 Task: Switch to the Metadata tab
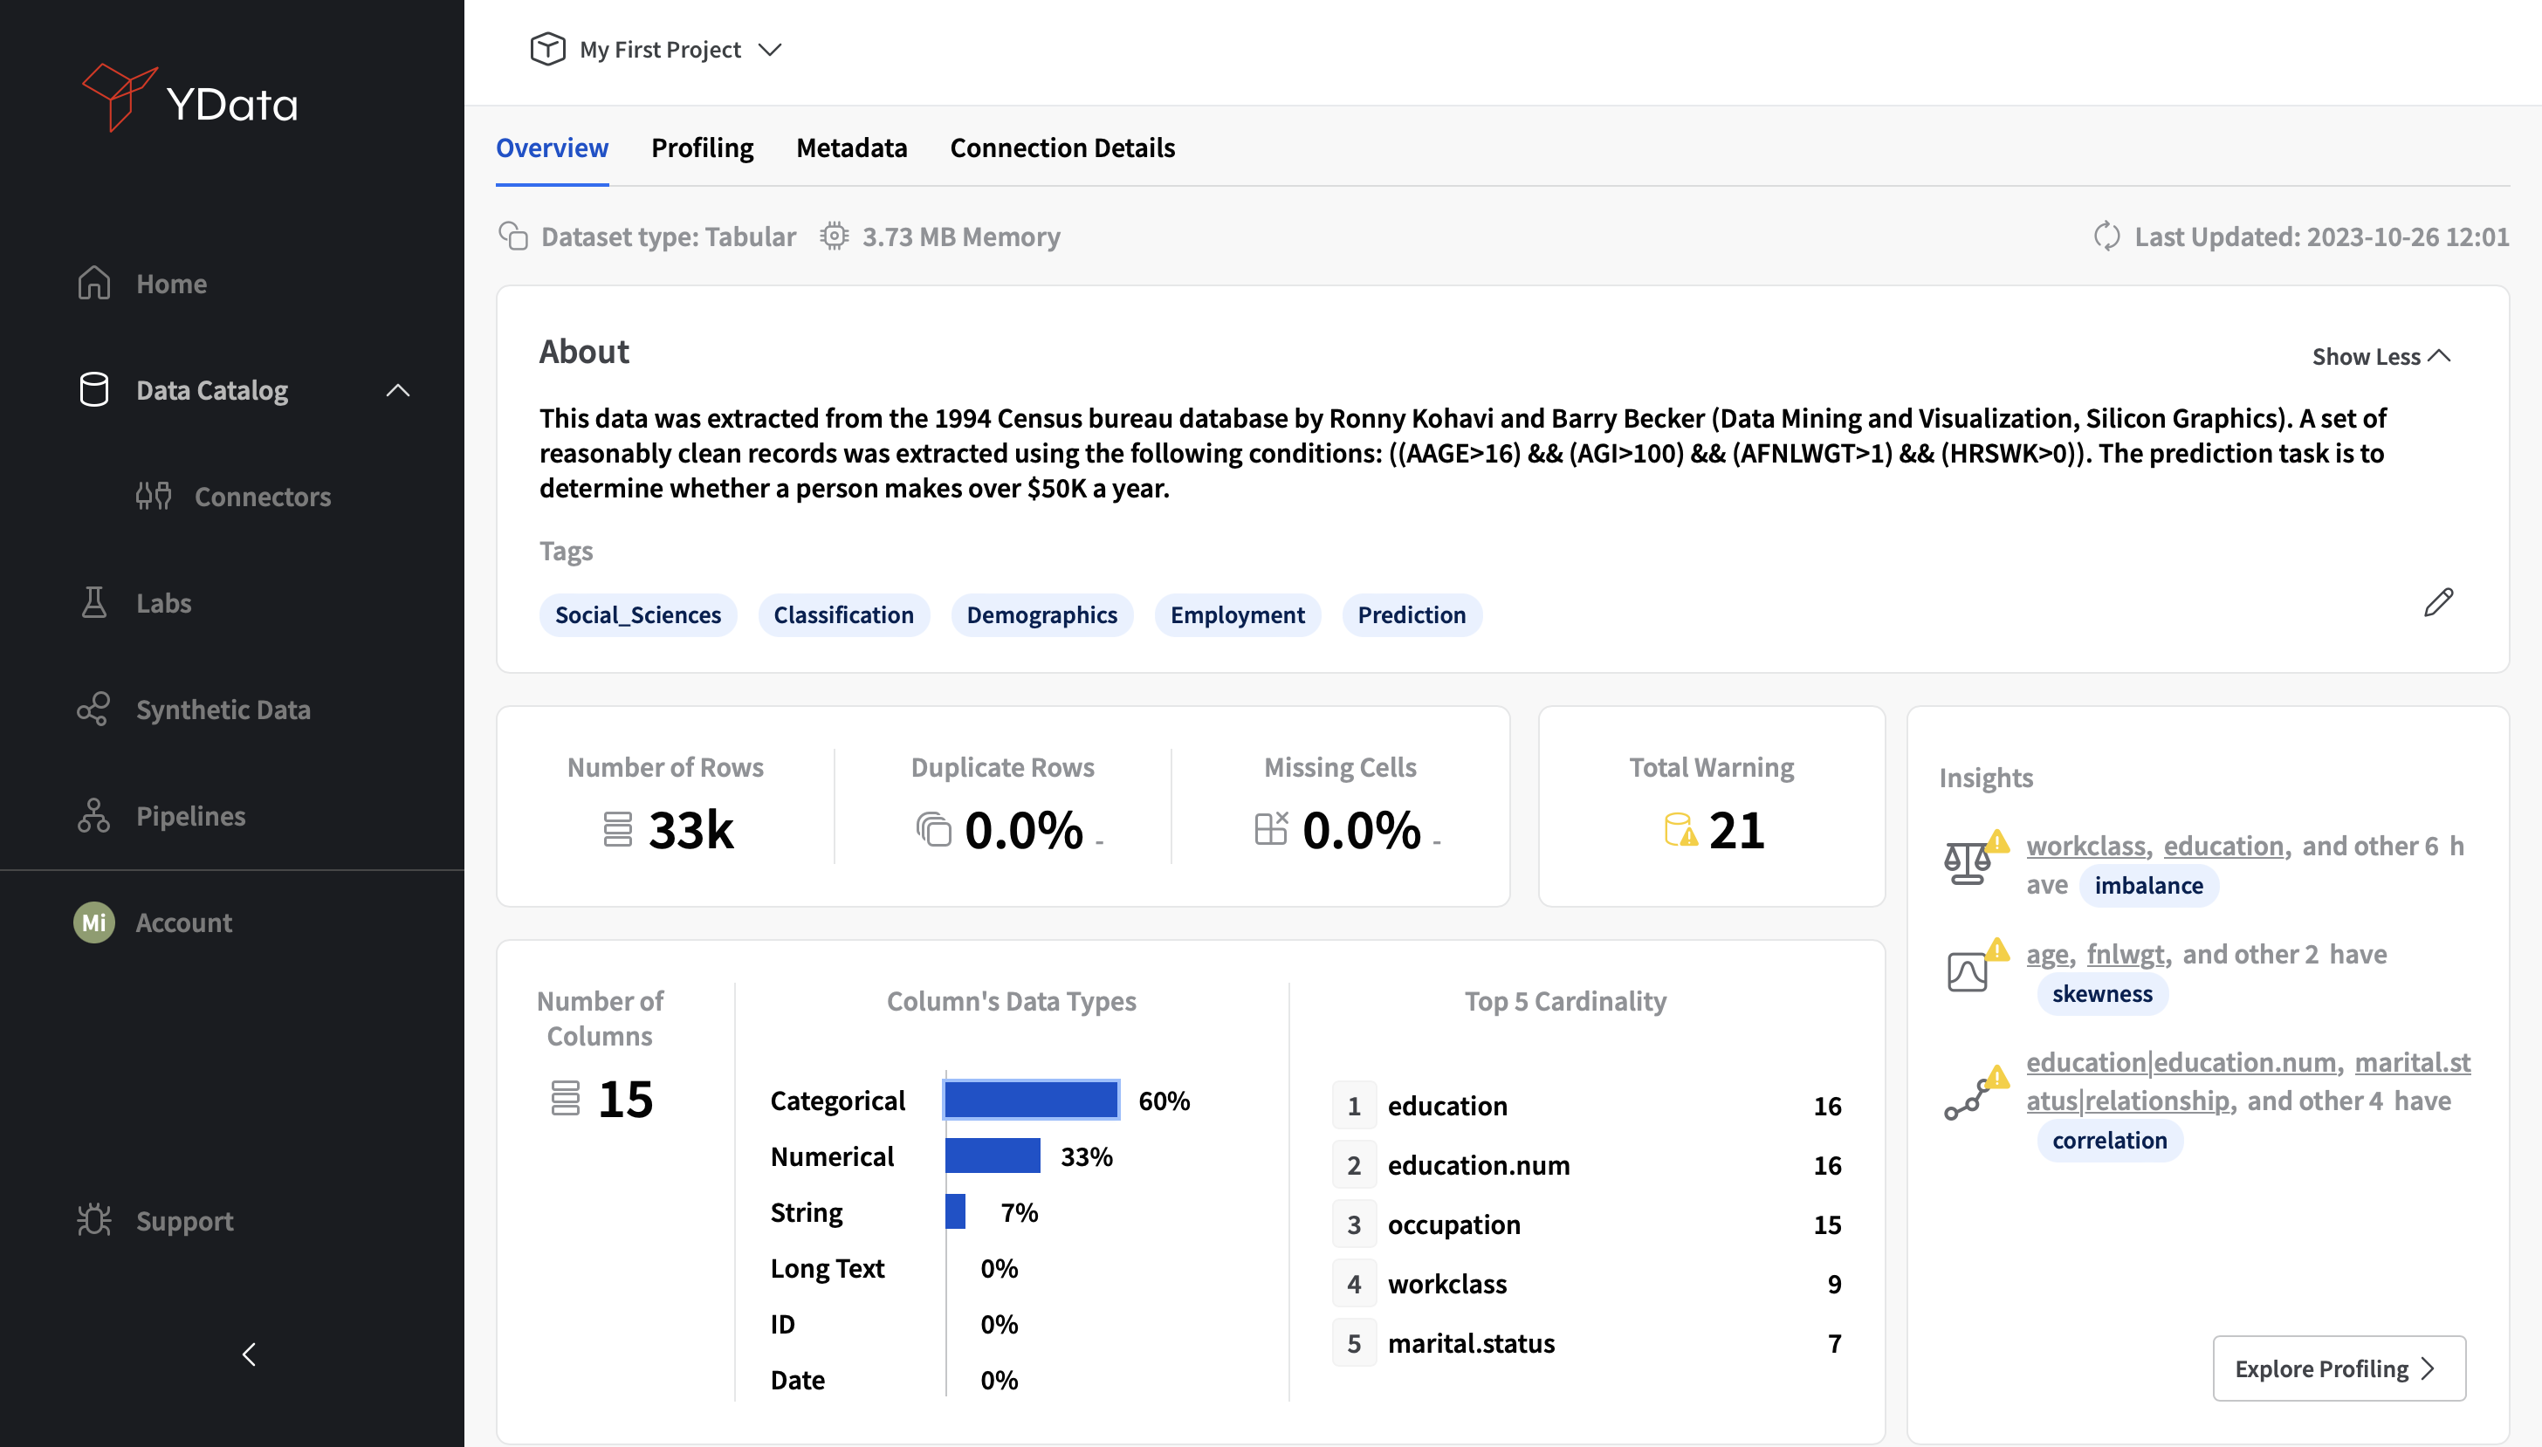click(852, 148)
